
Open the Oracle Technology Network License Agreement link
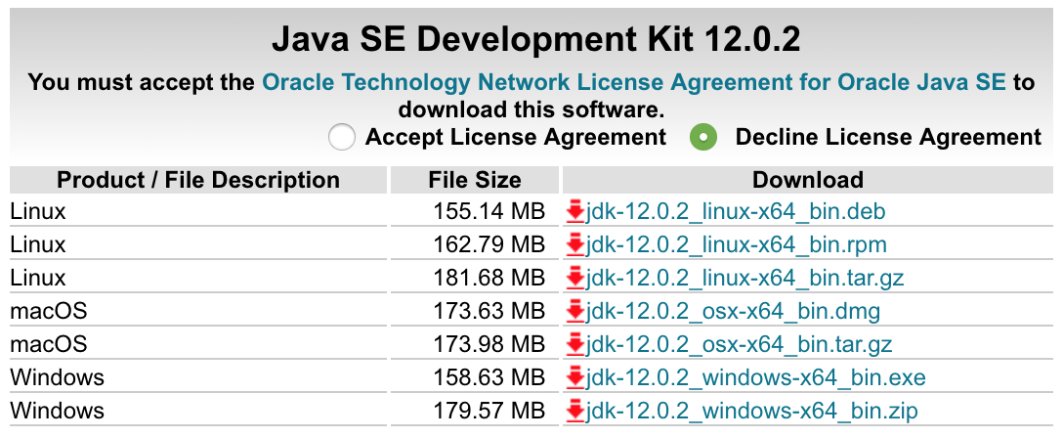point(634,83)
